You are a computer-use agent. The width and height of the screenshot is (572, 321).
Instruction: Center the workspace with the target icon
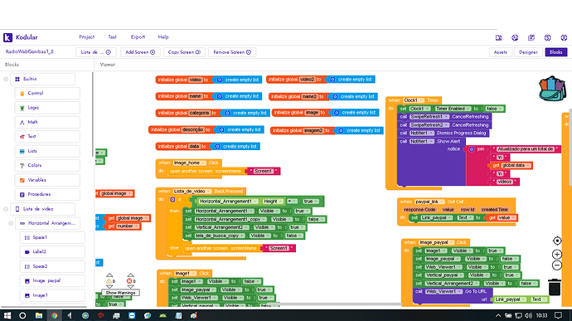[557, 241]
